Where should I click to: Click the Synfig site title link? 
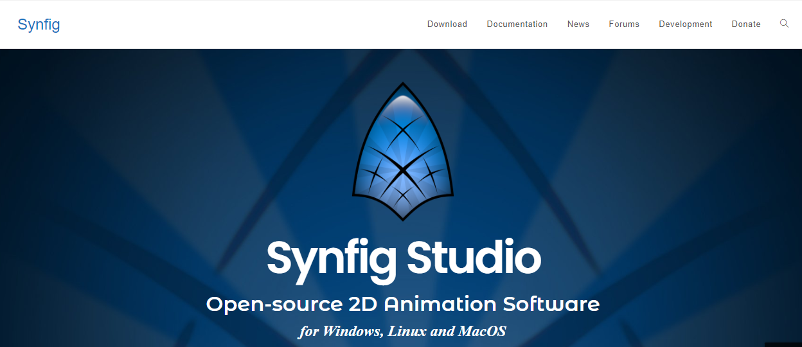click(39, 24)
